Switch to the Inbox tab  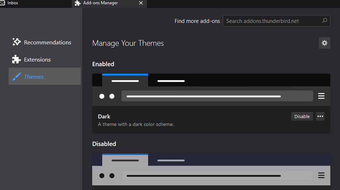[13, 3]
